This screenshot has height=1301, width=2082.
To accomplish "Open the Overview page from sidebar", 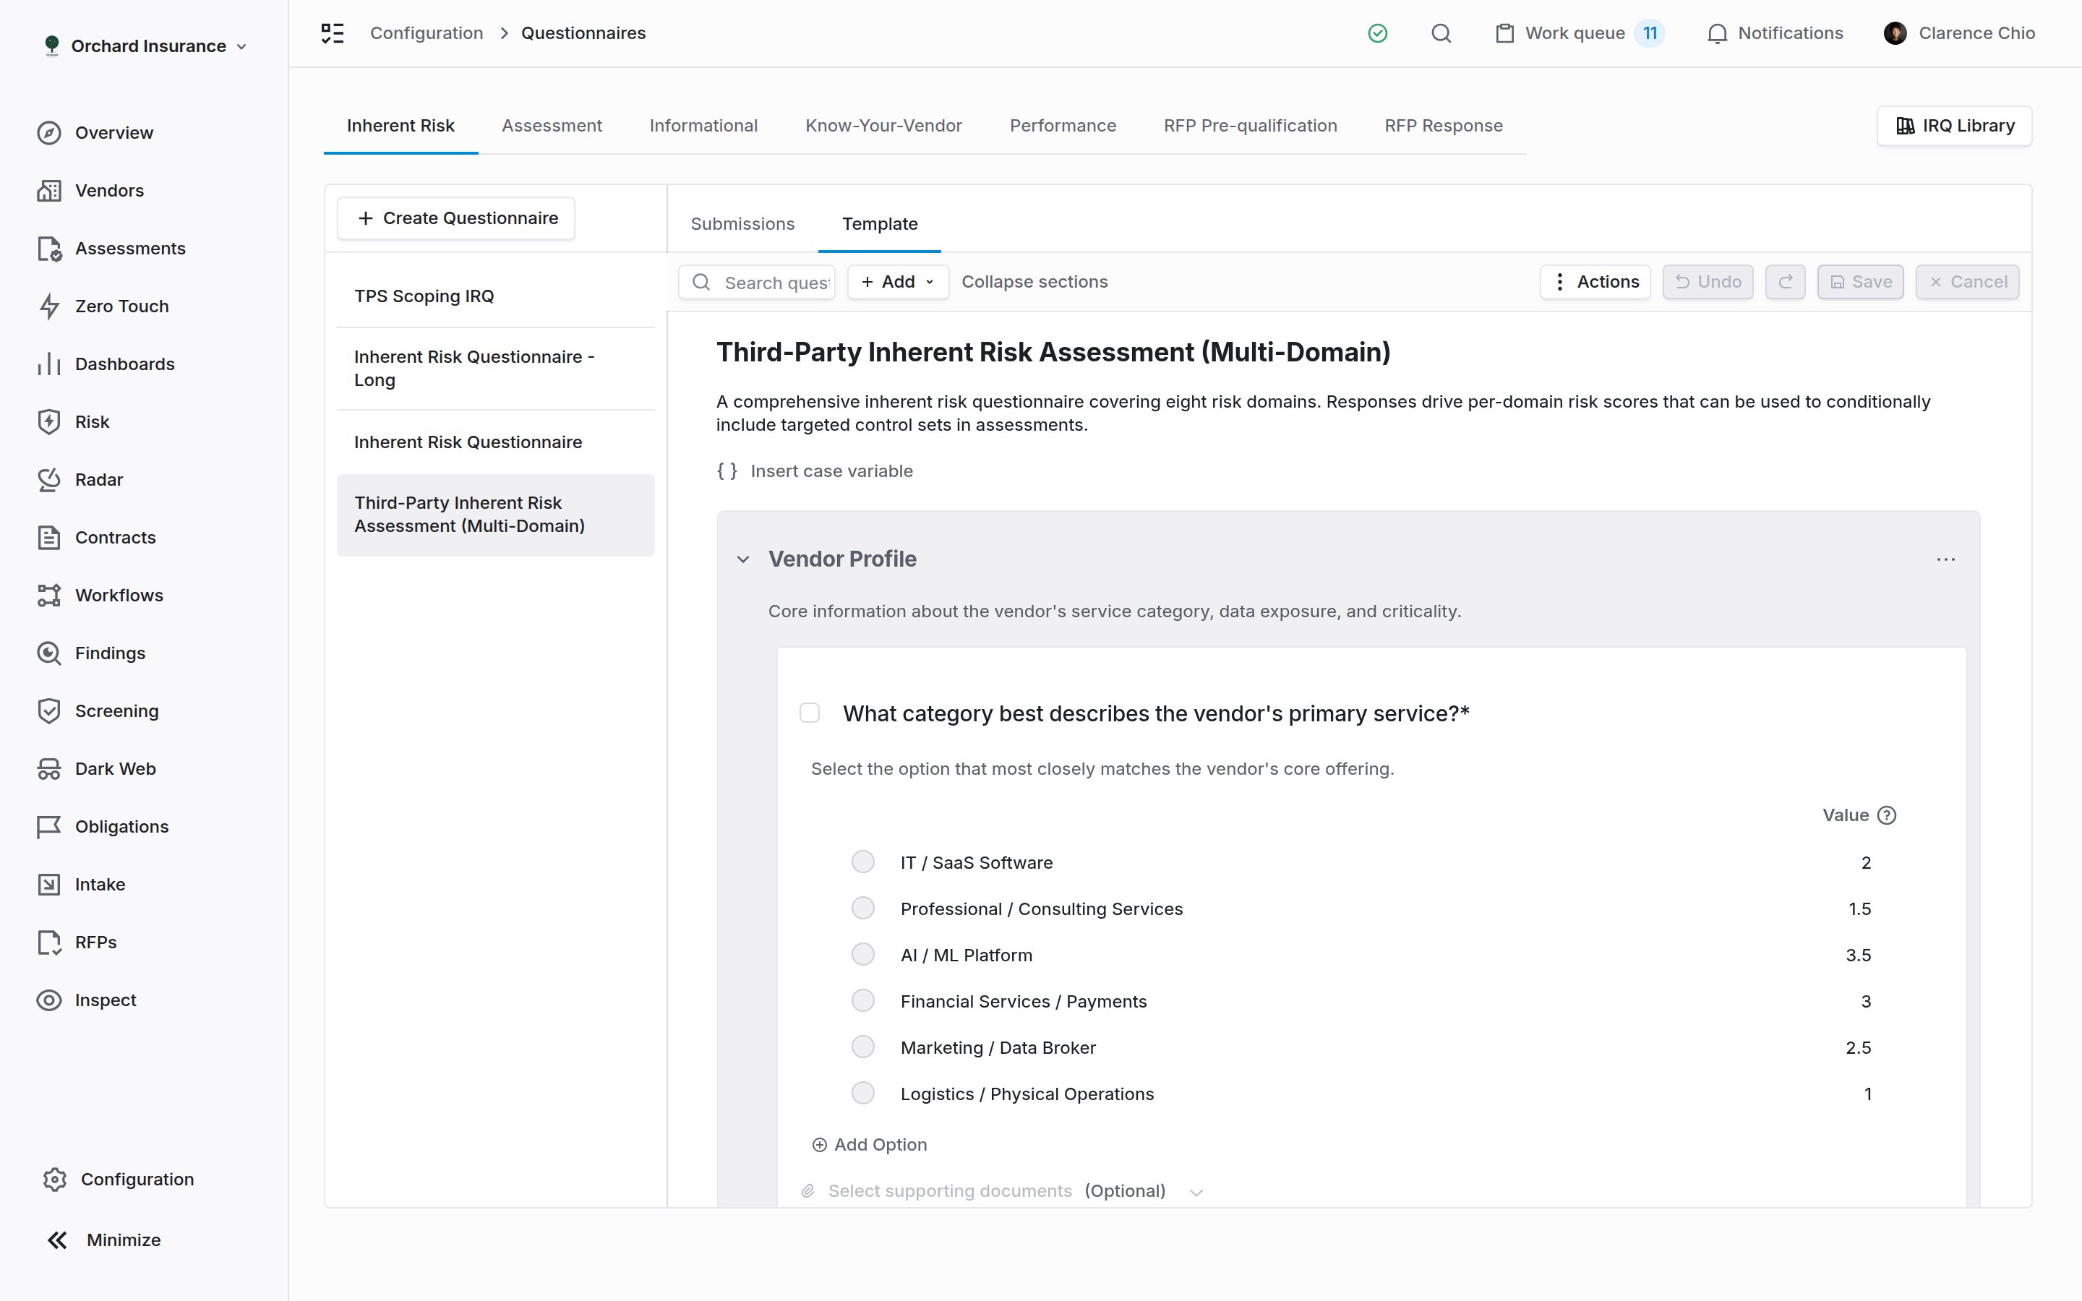I will 95,132.
